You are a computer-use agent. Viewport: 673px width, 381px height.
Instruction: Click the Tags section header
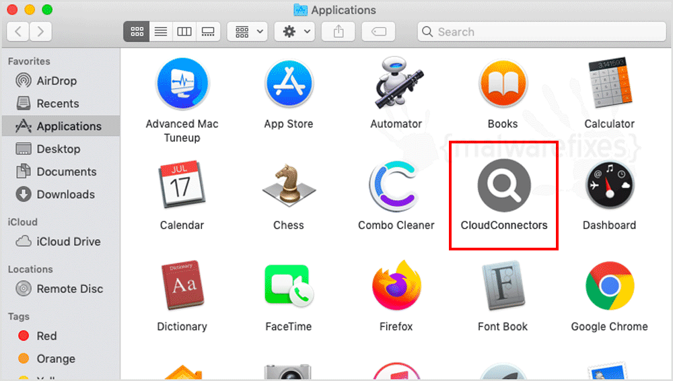(x=18, y=316)
